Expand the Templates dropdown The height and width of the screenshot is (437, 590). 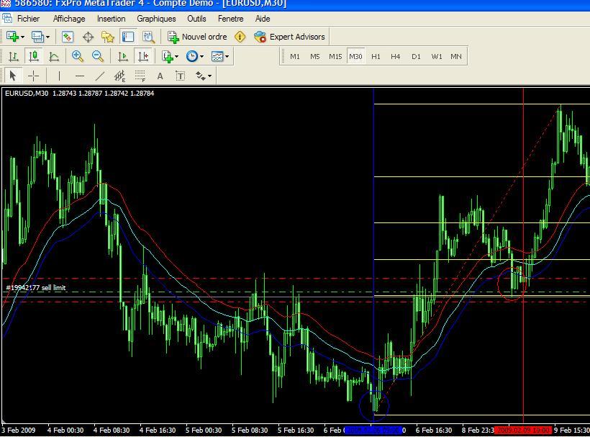point(227,56)
